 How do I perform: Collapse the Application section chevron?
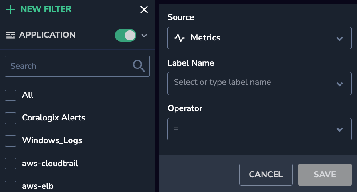click(144, 36)
